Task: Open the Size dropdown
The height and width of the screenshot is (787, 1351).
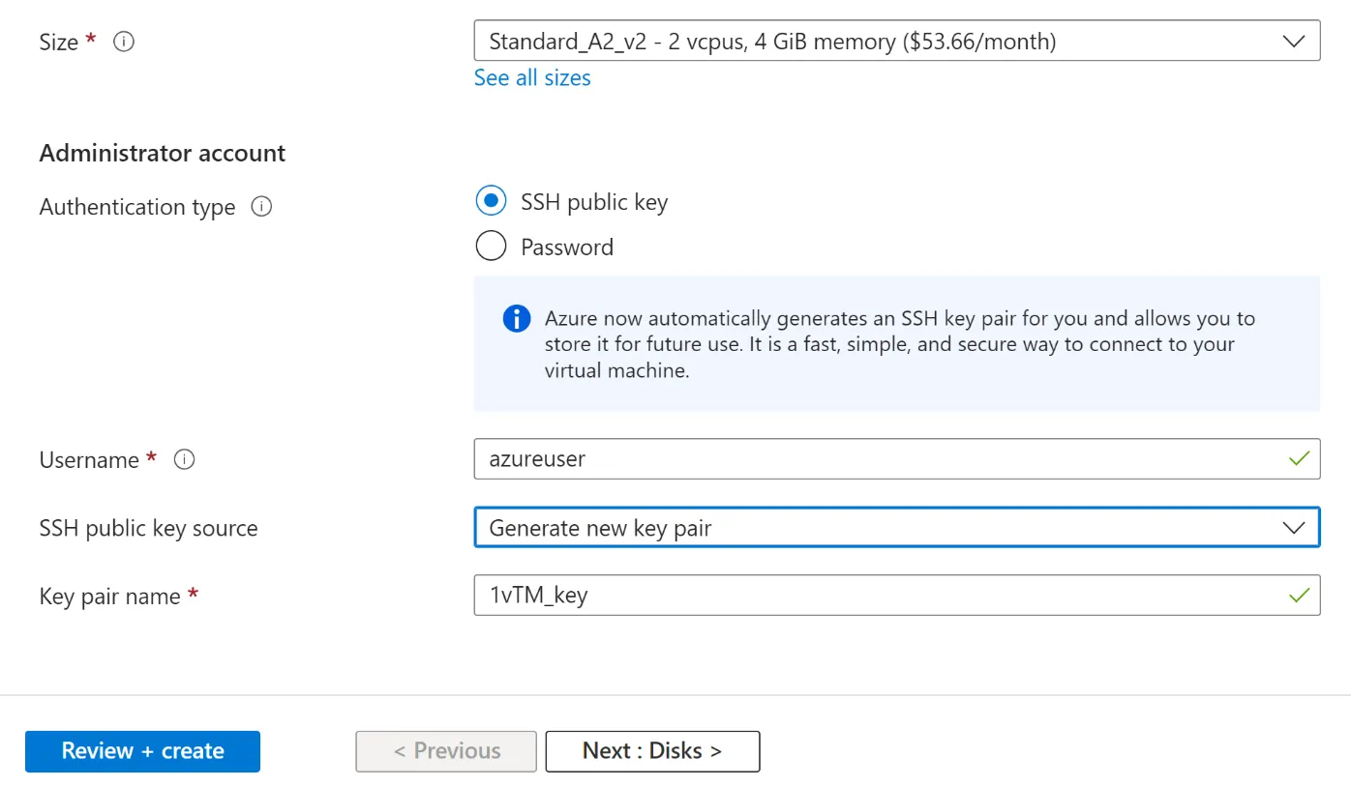Action: tap(897, 41)
